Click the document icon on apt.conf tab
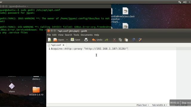The image size is (191, 107). (49, 45)
